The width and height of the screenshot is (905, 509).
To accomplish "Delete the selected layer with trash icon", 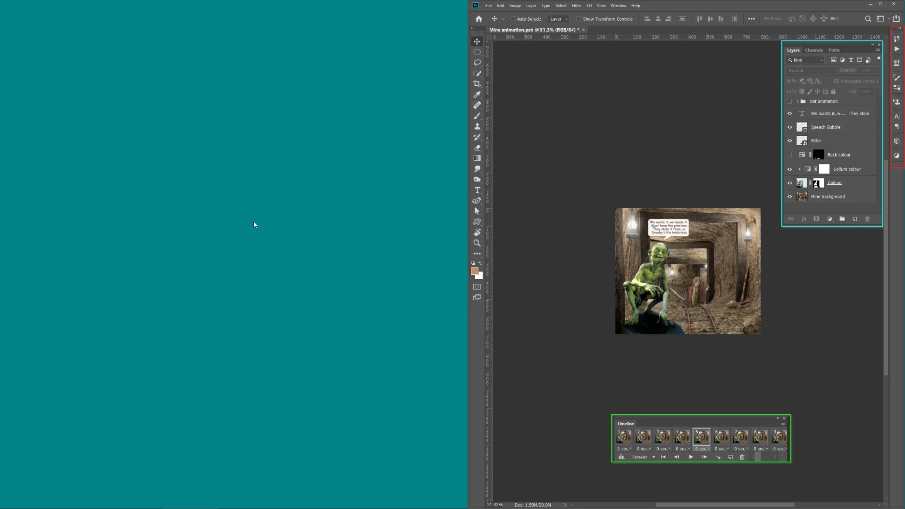I will tap(867, 219).
